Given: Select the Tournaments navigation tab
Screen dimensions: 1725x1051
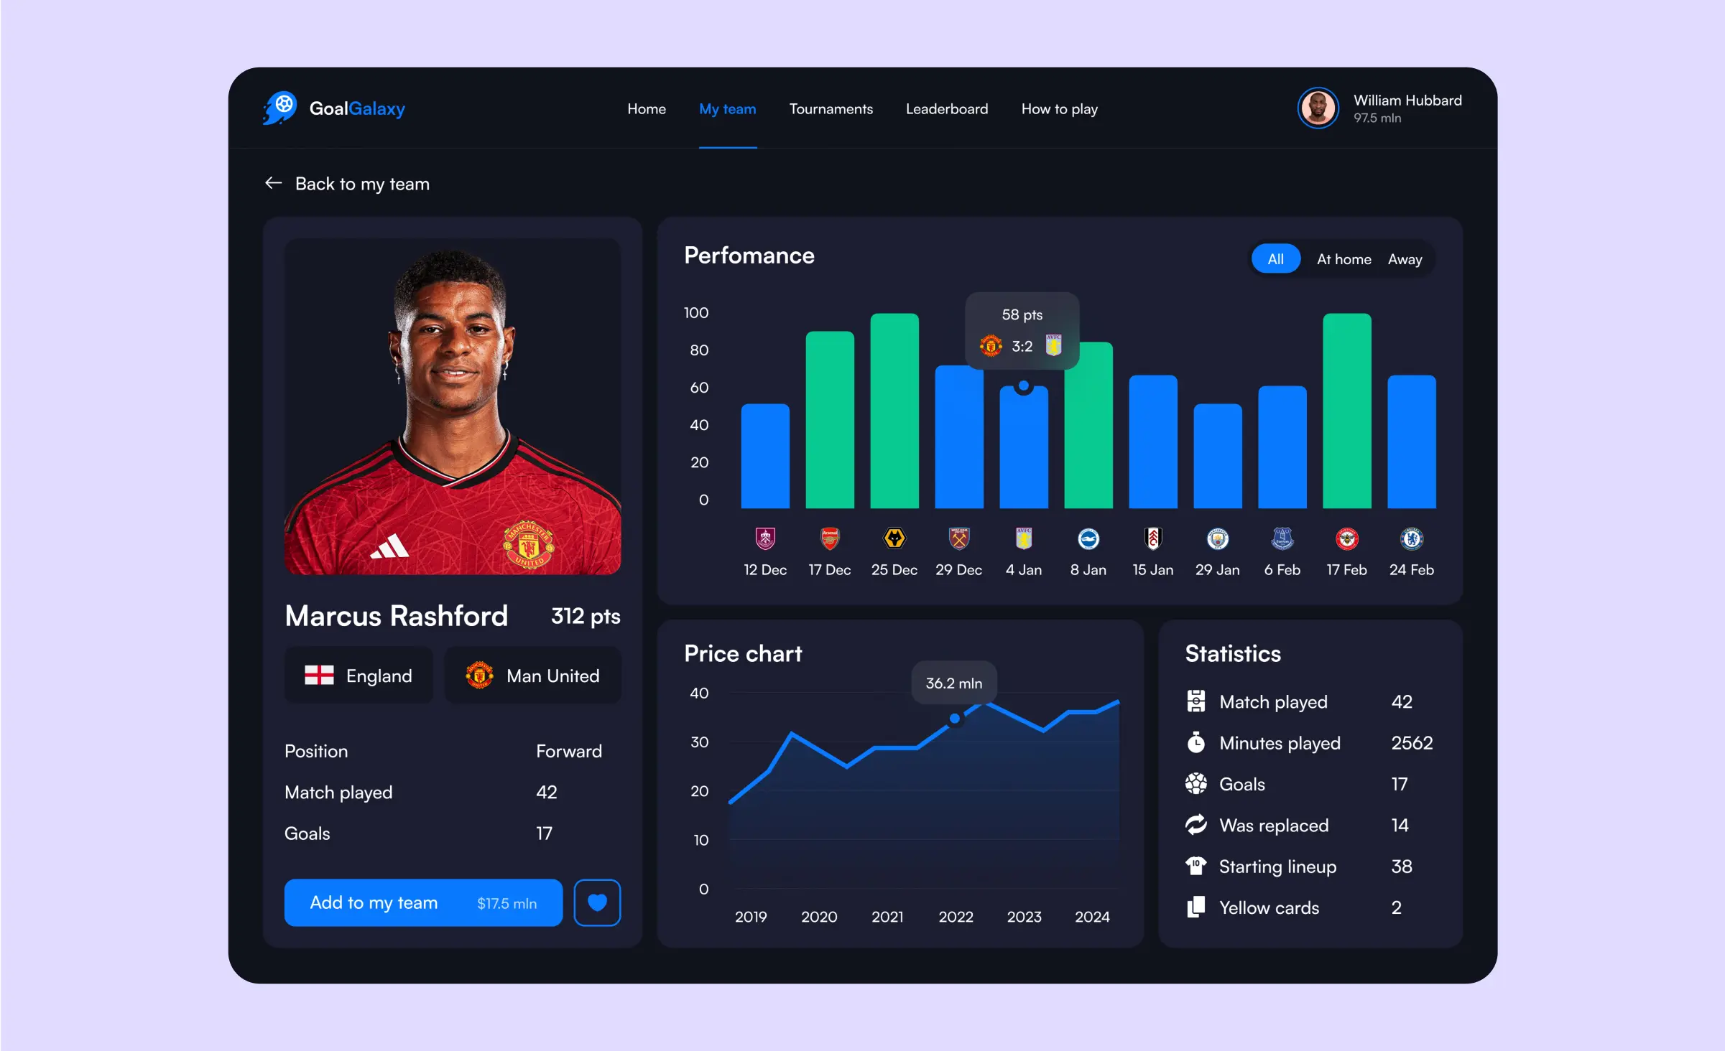Looking at the screenshot, I should click(831, 110).
